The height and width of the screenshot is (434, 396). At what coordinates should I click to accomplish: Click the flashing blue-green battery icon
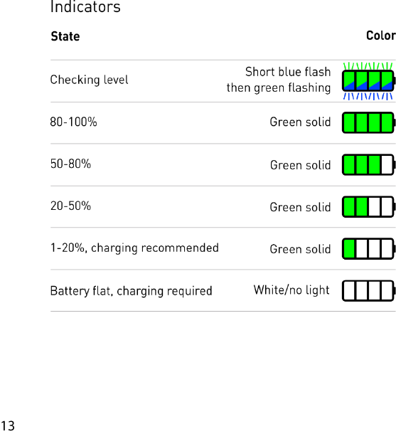click(x=368, y=81)
